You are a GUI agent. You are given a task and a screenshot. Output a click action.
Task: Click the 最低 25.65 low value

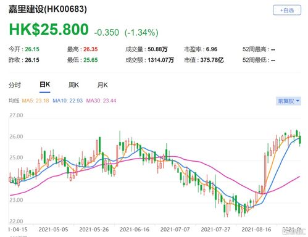pos(82,60)
